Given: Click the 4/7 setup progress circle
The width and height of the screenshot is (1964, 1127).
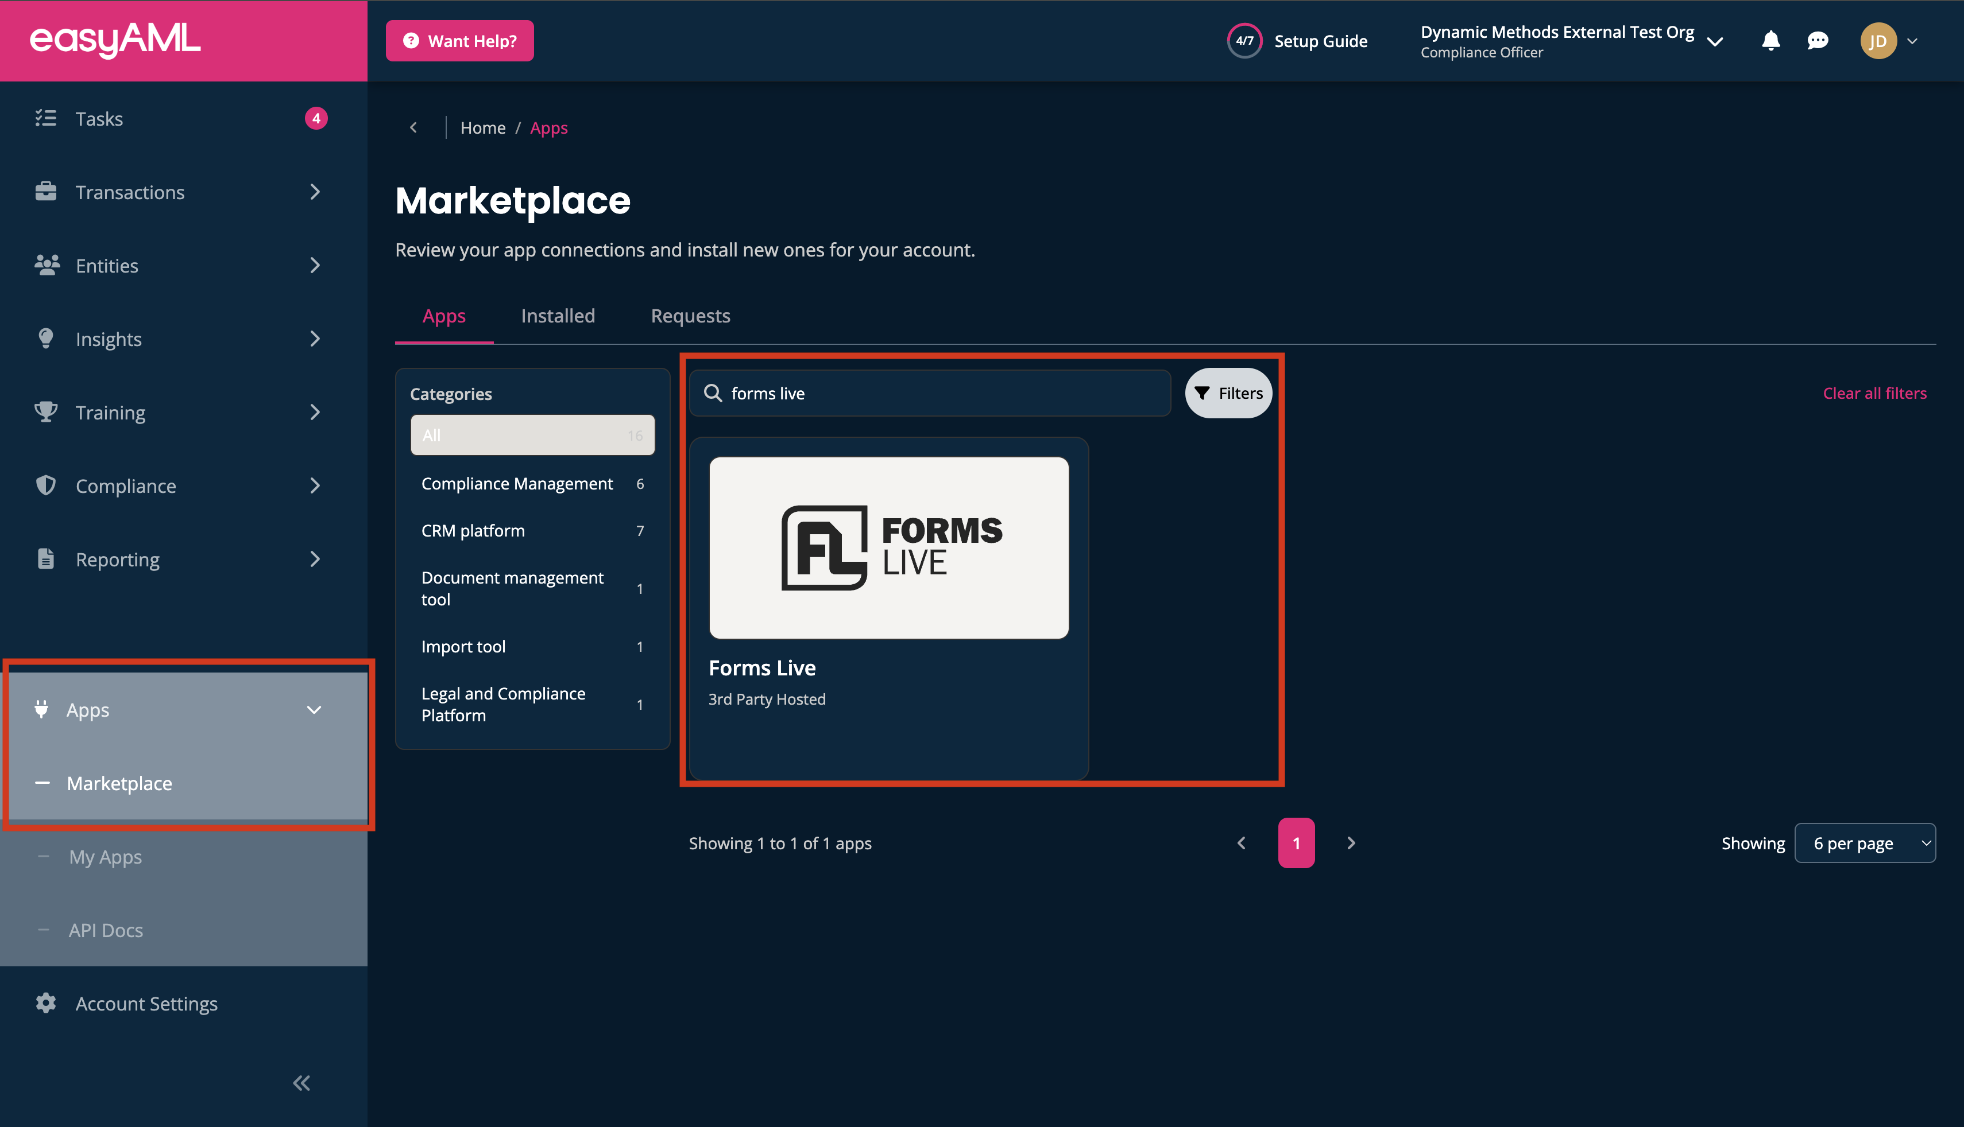Looking at the screenshot, I should (1244, 41).
